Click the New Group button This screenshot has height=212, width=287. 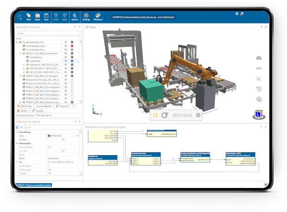25,106
